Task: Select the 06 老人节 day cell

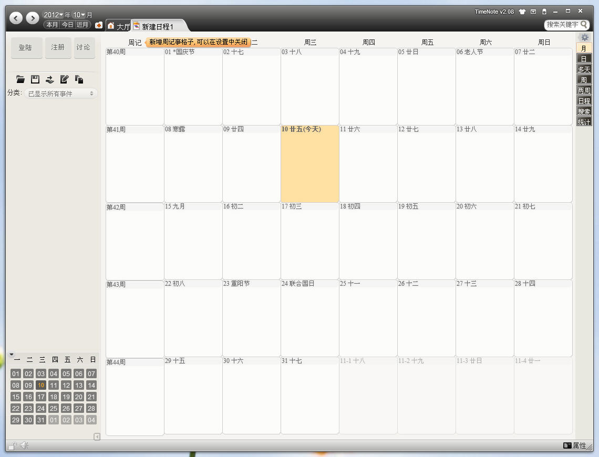Action: (x=485, y=86)
